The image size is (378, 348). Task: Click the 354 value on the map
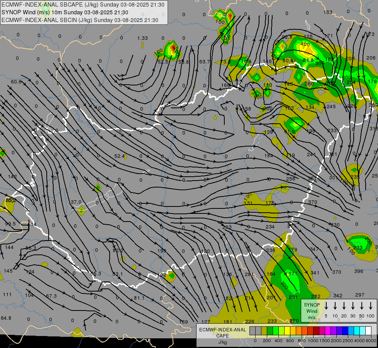[312, 178]
